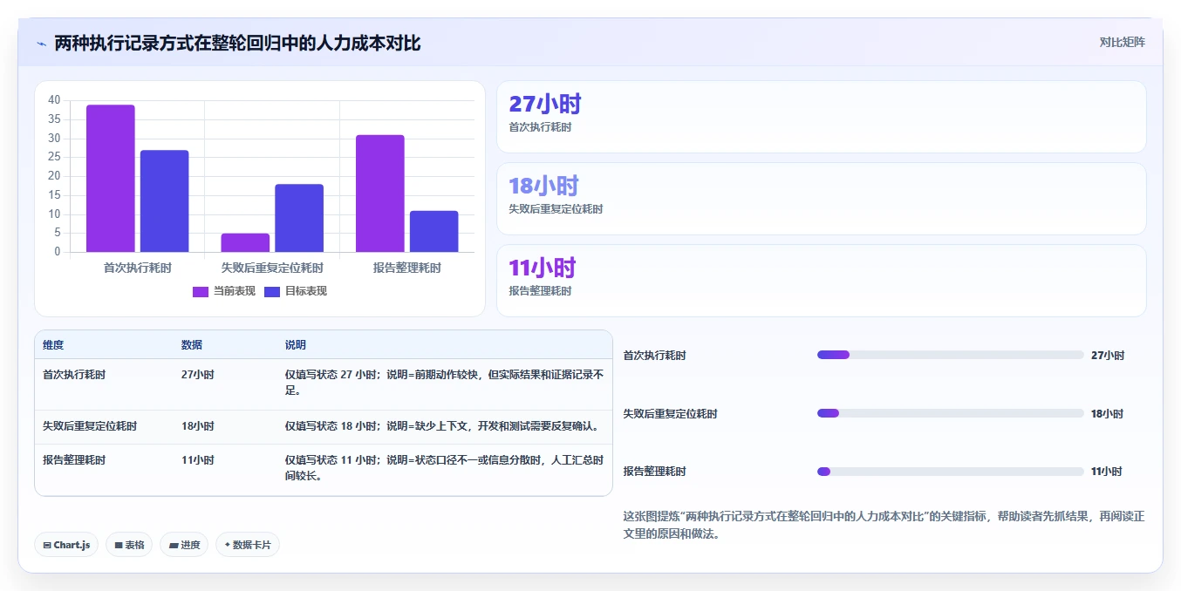
Task: Click the 维度 column header
Action: pyautogui.click(x=53, y=345)
